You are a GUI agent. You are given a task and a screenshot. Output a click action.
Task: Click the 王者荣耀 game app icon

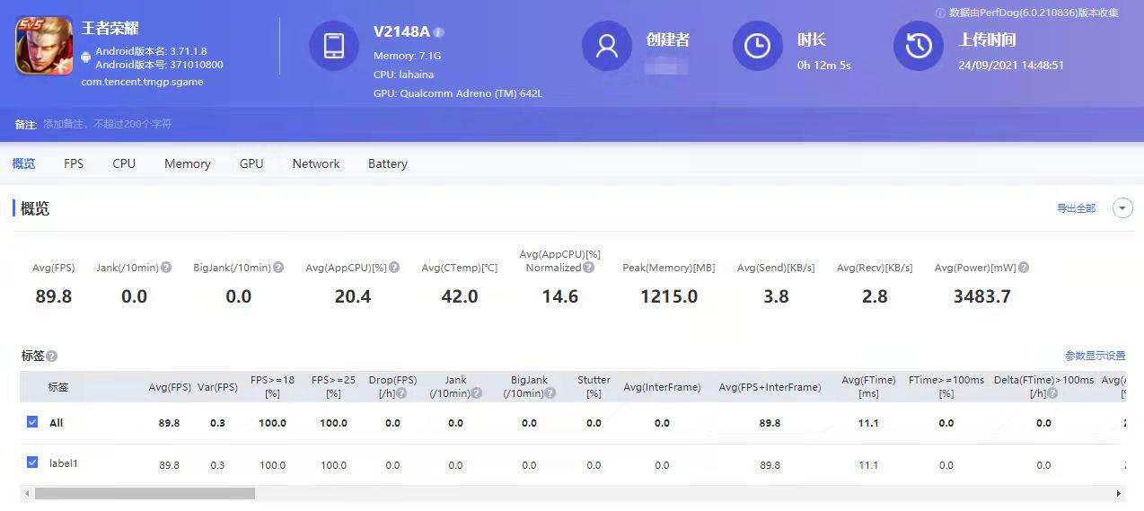44,46
